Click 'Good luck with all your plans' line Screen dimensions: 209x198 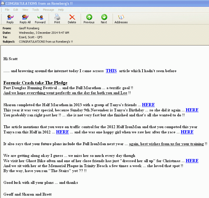tap(41, 183)
